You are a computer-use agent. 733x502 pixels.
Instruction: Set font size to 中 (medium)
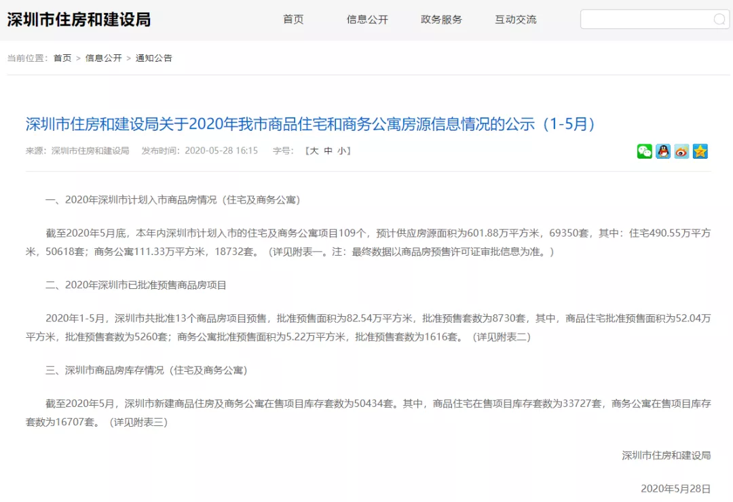pyautogui.click(x=328, y=151)
